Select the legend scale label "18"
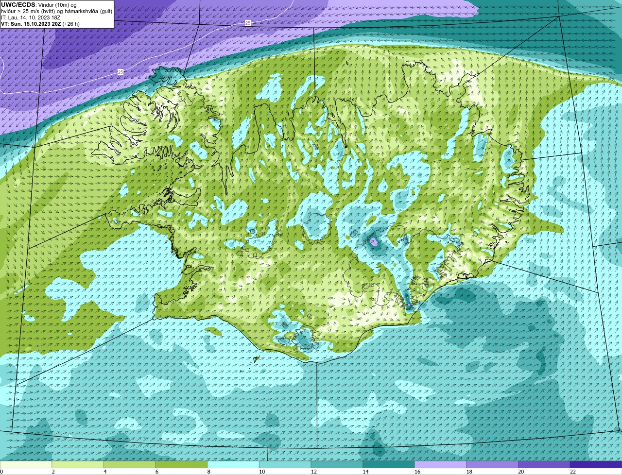Viewport: 622px width, 475px height. pos(469,472)
